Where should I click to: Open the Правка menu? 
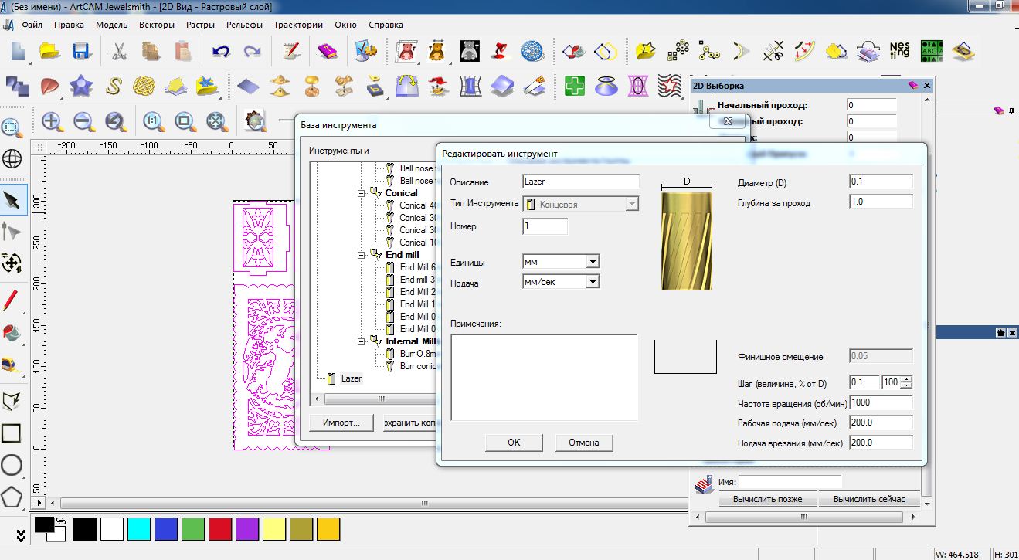(x=70, y=25)
